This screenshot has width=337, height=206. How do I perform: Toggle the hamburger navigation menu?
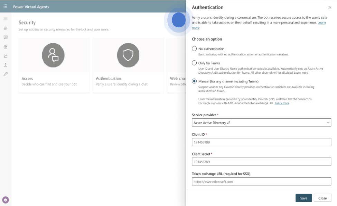pyautogui.click(x=6, y=18)
